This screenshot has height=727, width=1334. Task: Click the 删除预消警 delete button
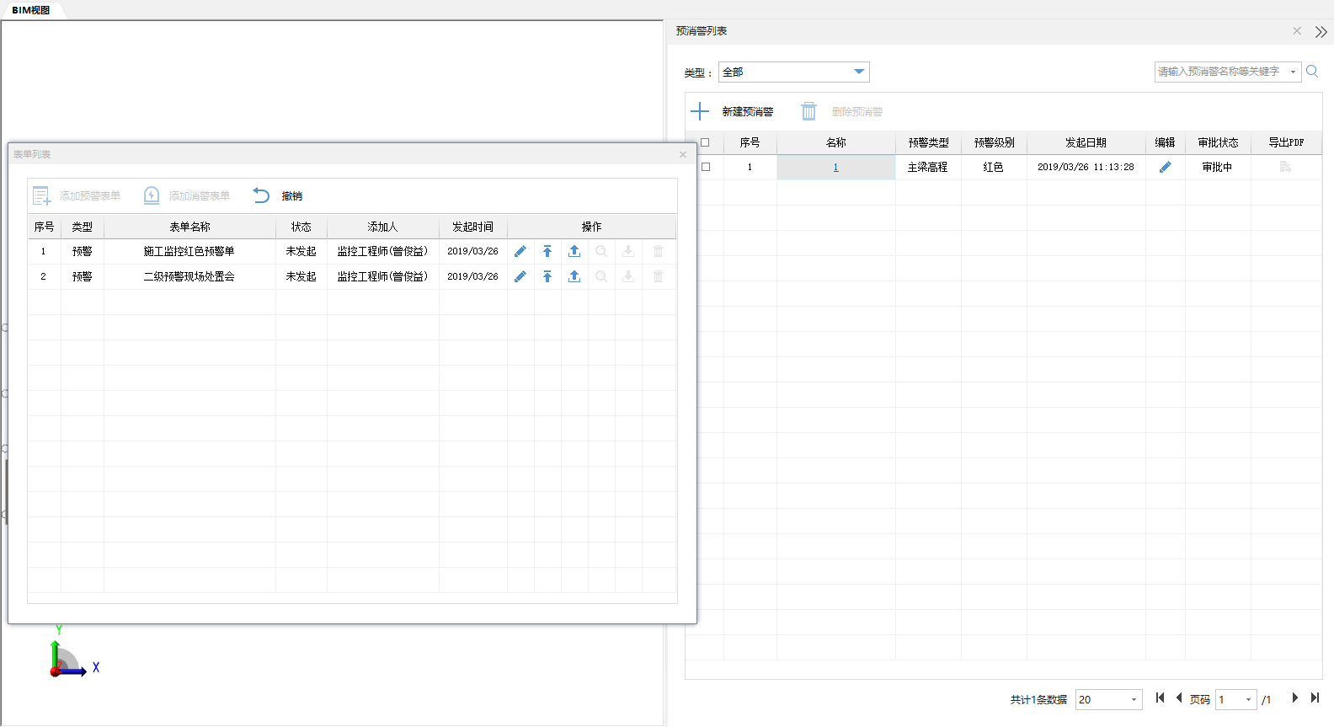[x=841, y=111]
